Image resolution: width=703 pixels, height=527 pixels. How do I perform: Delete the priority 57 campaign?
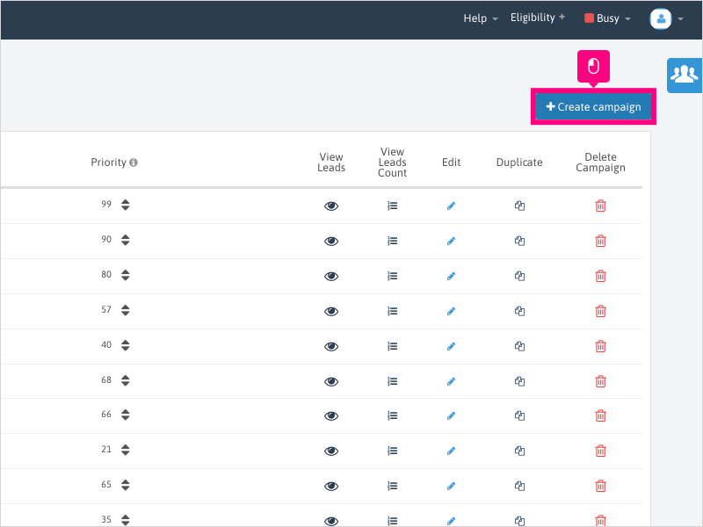(600, 311)
